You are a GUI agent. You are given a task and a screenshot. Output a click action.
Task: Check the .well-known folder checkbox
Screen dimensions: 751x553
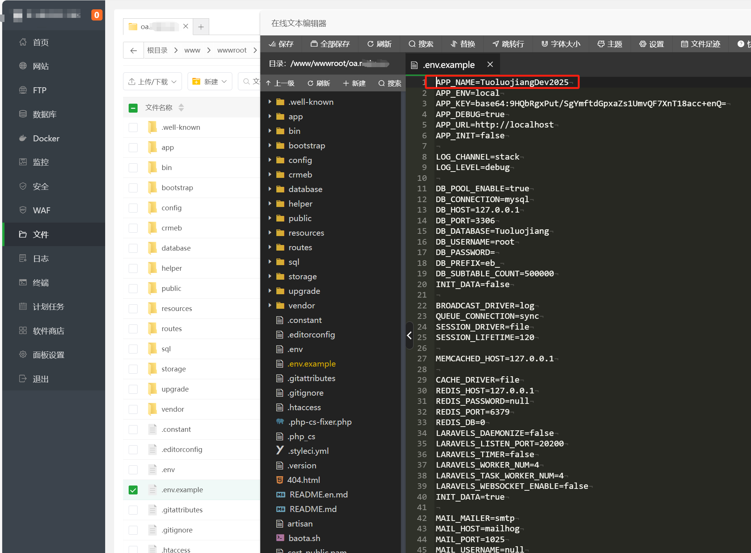(133, 128)
